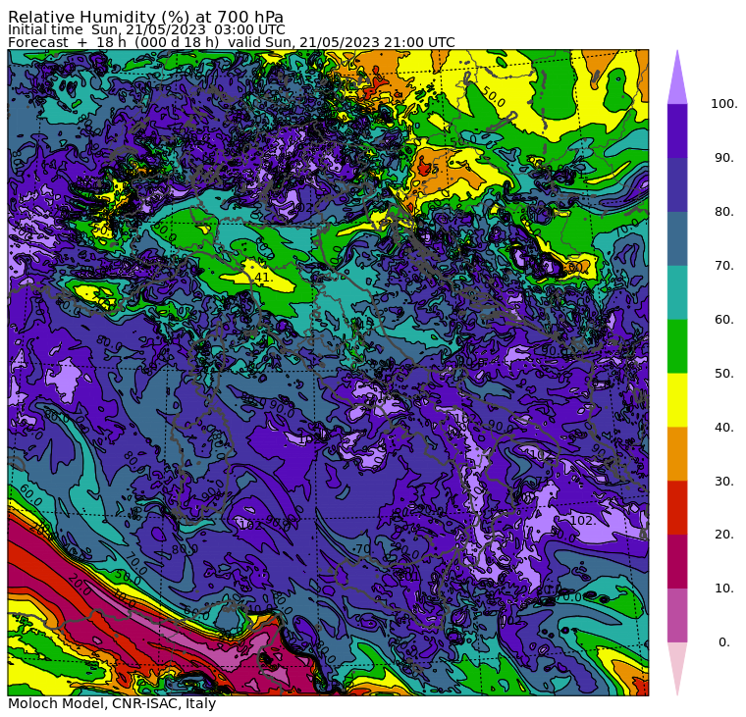The width and height of the screenshot is (746, 717).
Task: Click the title 'Relative Humidity (%) at 700 hPa'
Action: coord(145,17)
